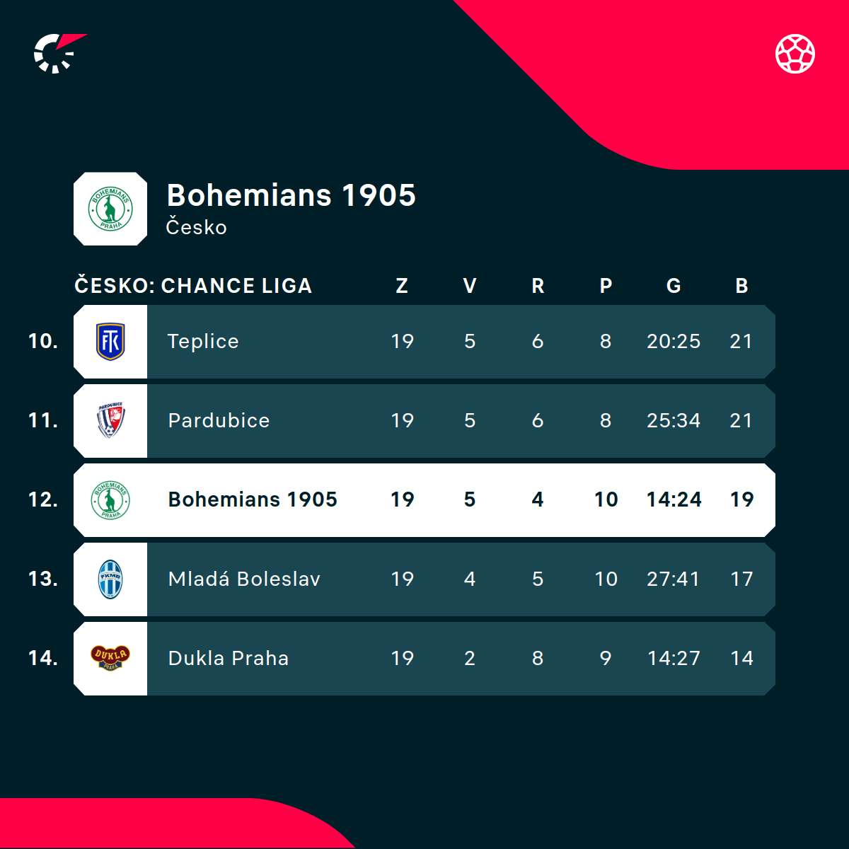The image size is (849, 849).
Task: Click the Bohemians 1905 crest in table row
Action: point(110,499)
